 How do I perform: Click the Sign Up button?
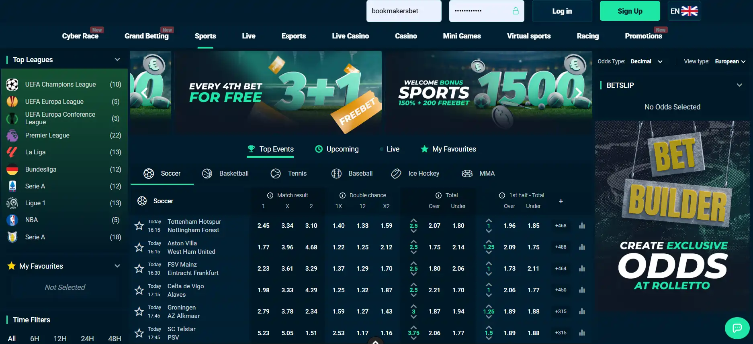630,11
